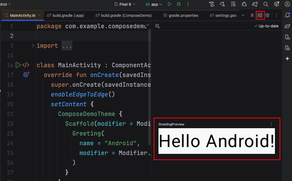
Task: Click the run gutter icon beside MainActivity class
Action: tap(18, 65)
